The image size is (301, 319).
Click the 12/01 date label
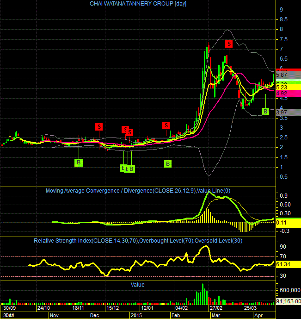(x=147, y=308)
